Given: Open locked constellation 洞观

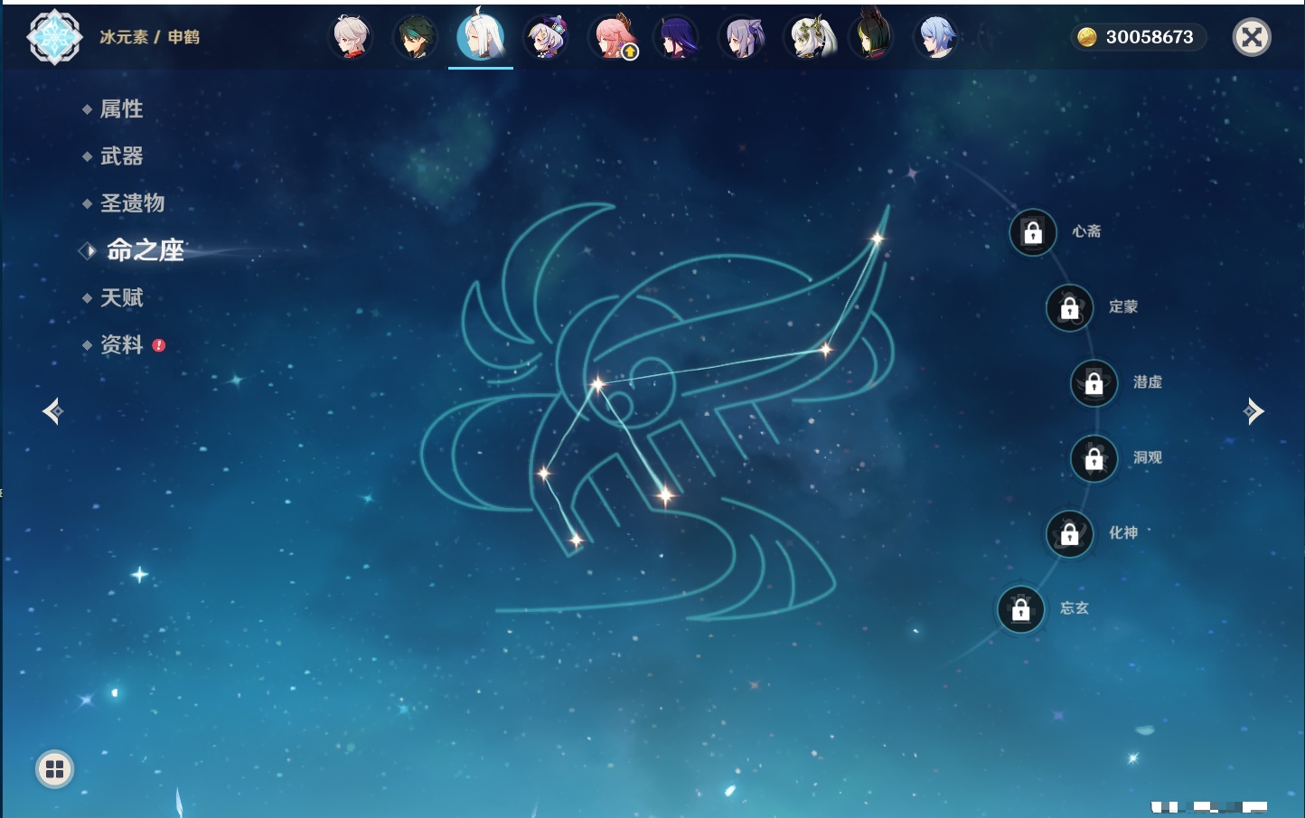Looking at the screenshot, I should [1094, 459].
